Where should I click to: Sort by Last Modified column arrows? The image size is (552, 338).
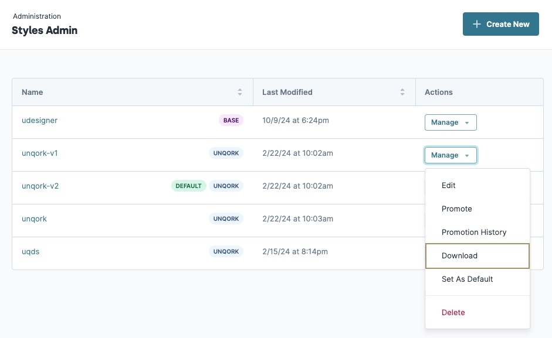402,92
